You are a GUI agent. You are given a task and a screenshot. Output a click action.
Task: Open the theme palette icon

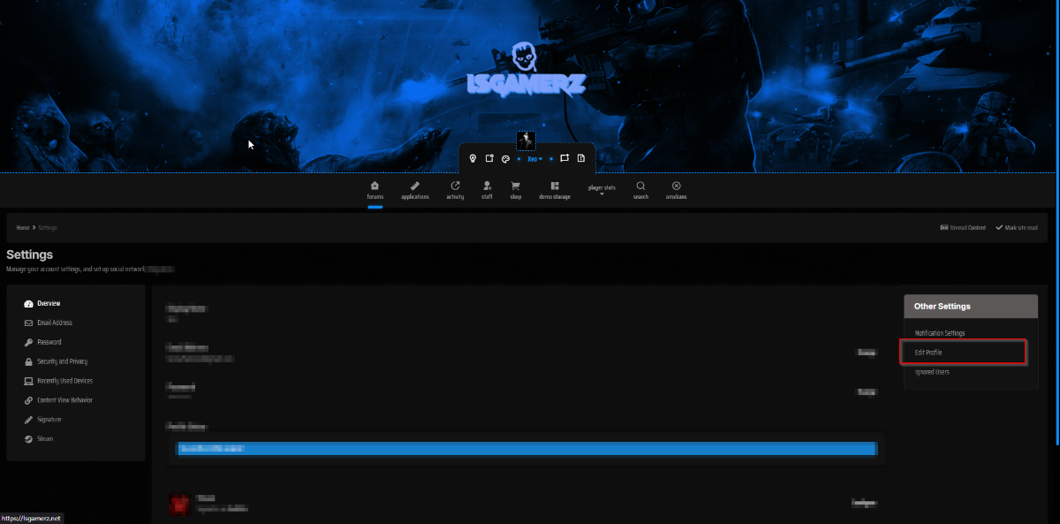click(505, 158)
